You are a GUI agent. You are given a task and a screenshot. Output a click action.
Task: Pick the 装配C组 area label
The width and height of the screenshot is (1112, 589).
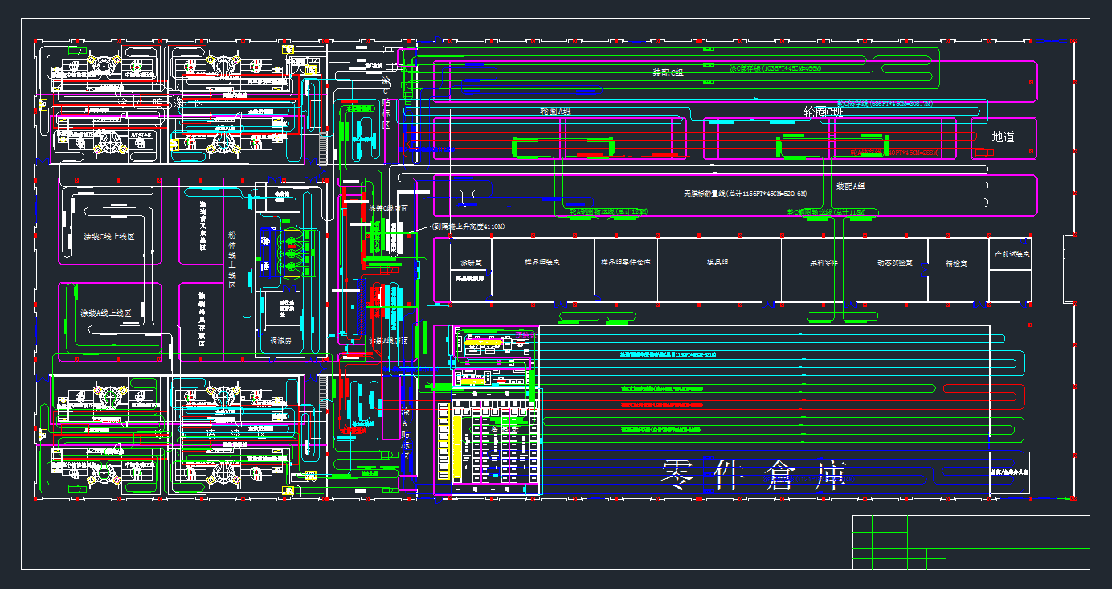667,73
